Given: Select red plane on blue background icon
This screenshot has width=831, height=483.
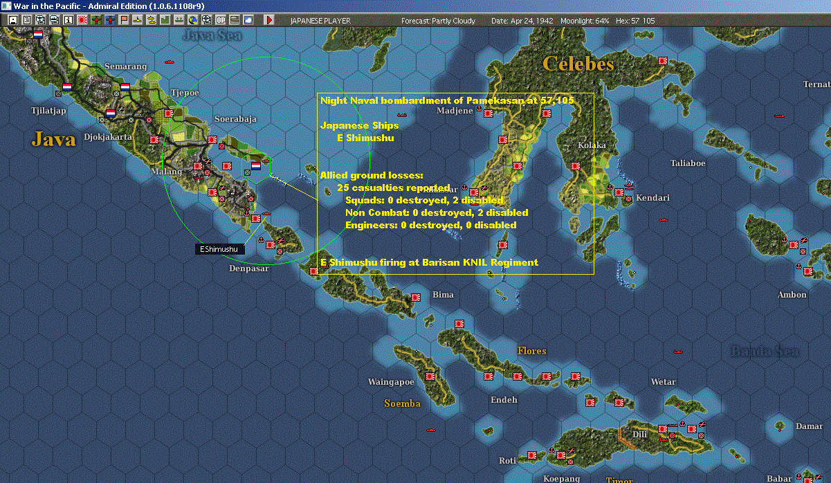Looking at the screenshot, I should point(110,20).
